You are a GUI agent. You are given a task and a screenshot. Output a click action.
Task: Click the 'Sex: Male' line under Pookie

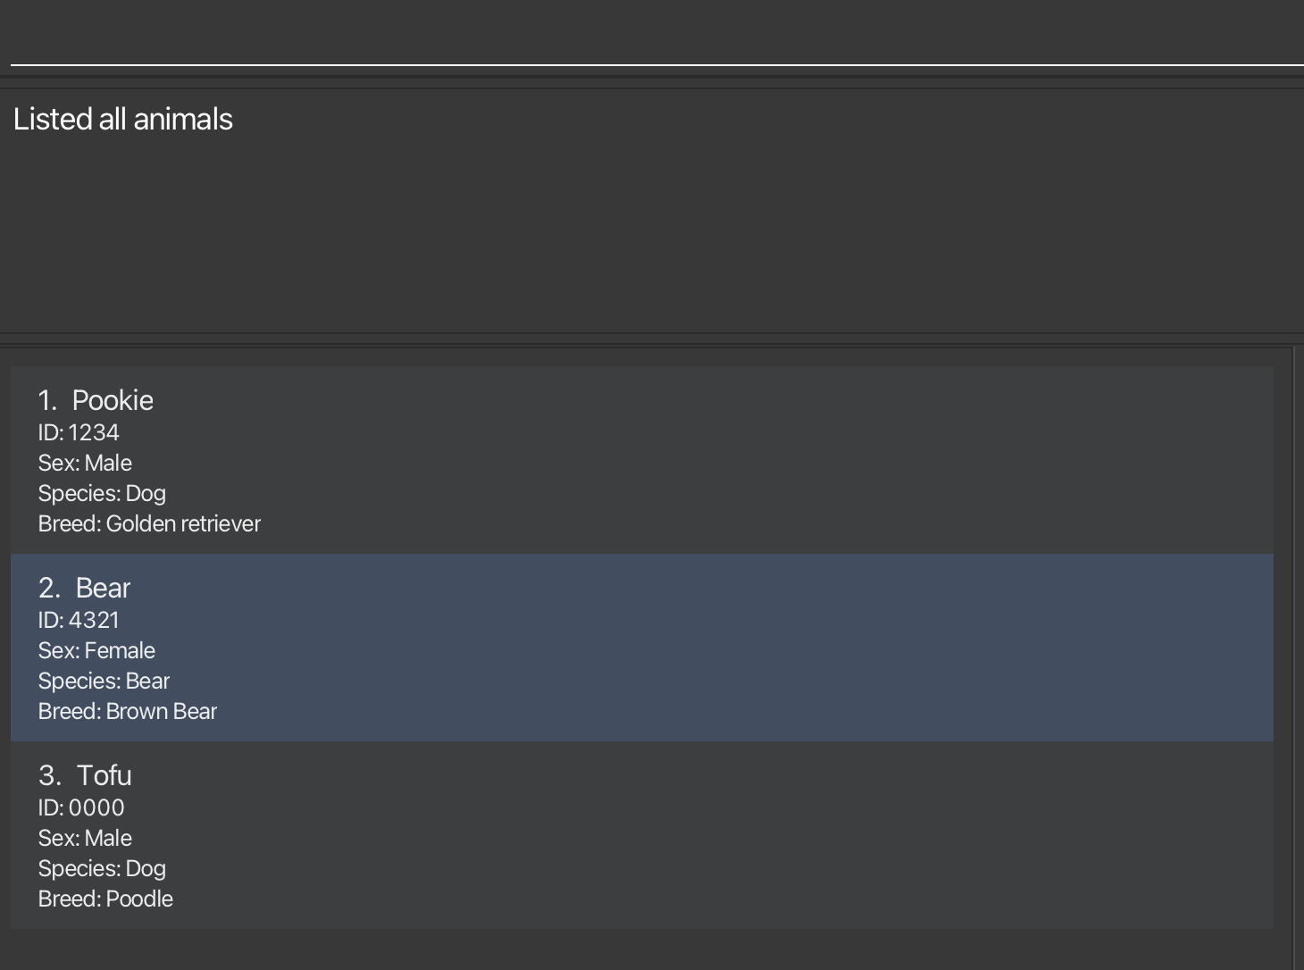(85, 464)
